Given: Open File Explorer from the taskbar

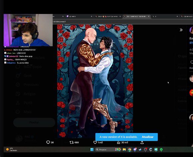Looking at the screenshot, I should coord(124,149).
